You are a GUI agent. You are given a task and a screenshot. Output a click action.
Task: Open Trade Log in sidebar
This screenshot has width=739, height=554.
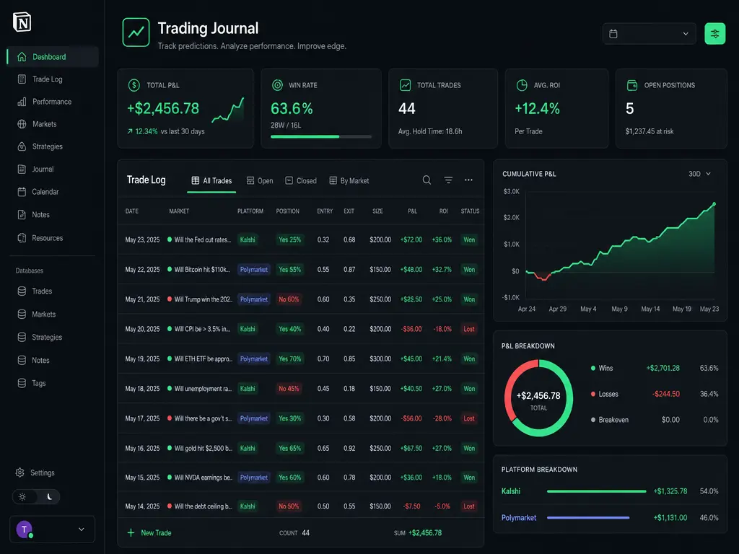[x=47, y=79]
